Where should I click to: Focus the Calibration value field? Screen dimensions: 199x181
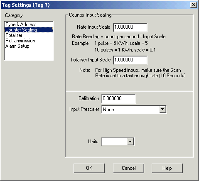tap(118, 99)
